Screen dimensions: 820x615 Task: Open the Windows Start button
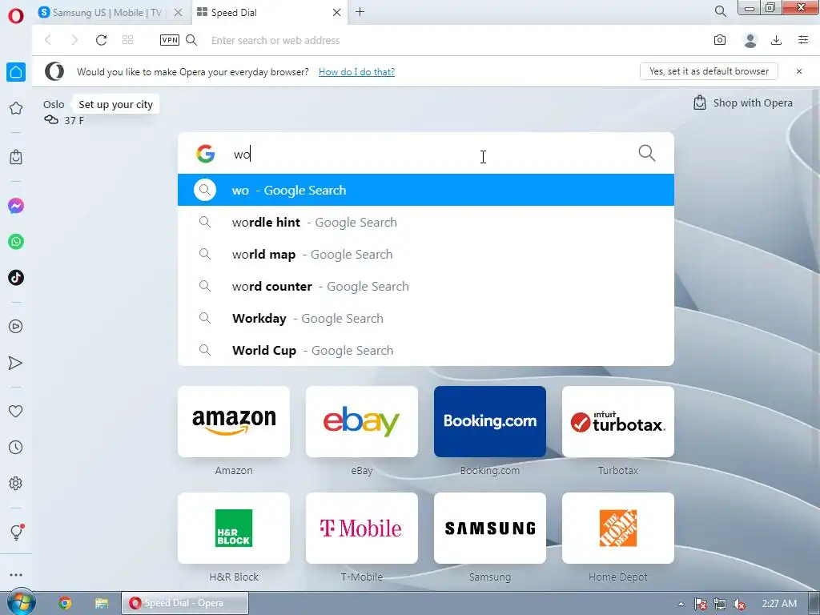[x=21, y=602]
